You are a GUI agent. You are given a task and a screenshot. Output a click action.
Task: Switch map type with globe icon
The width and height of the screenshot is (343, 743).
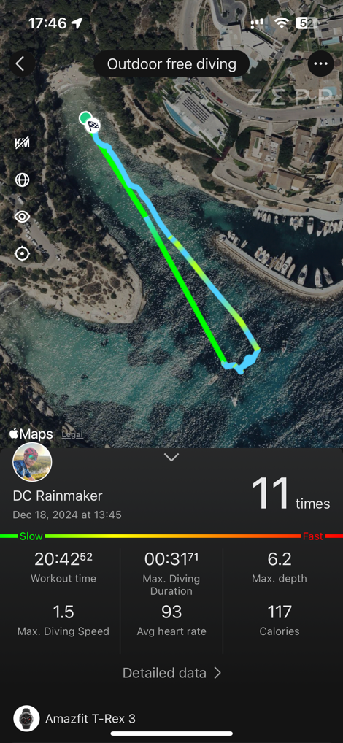pos(23,180)
